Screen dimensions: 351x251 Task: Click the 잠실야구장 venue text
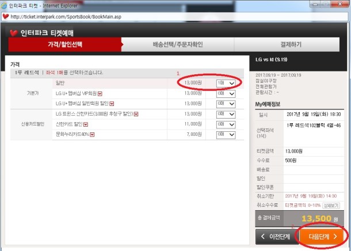click(x=266, y=81)
